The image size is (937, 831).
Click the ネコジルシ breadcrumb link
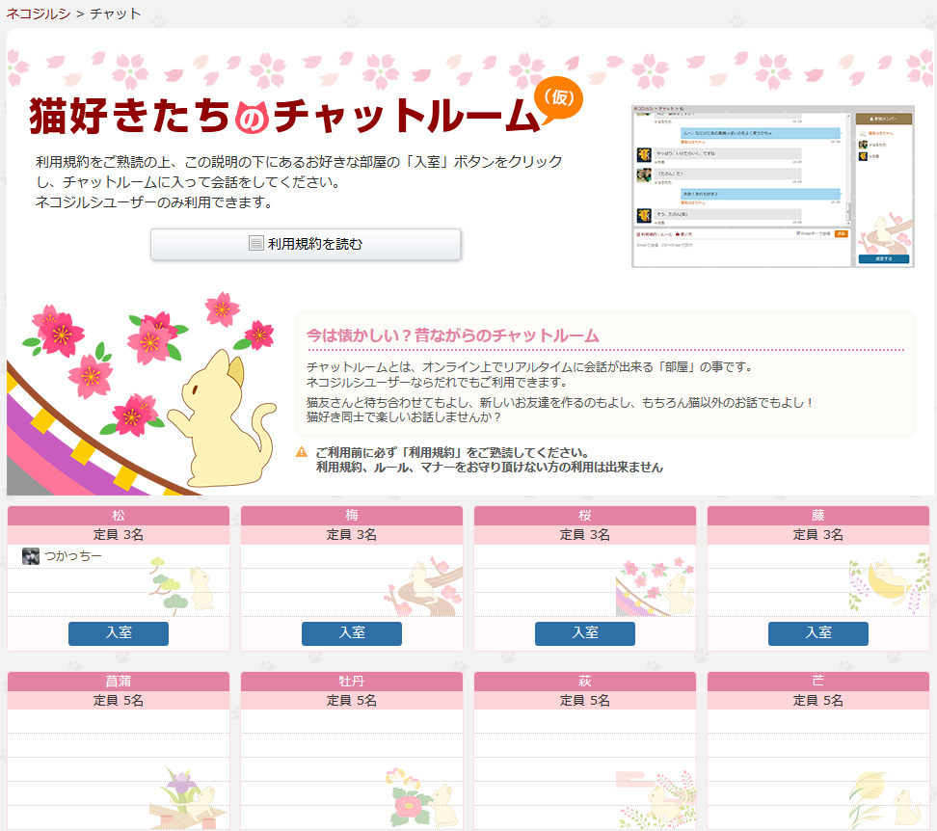39,13
